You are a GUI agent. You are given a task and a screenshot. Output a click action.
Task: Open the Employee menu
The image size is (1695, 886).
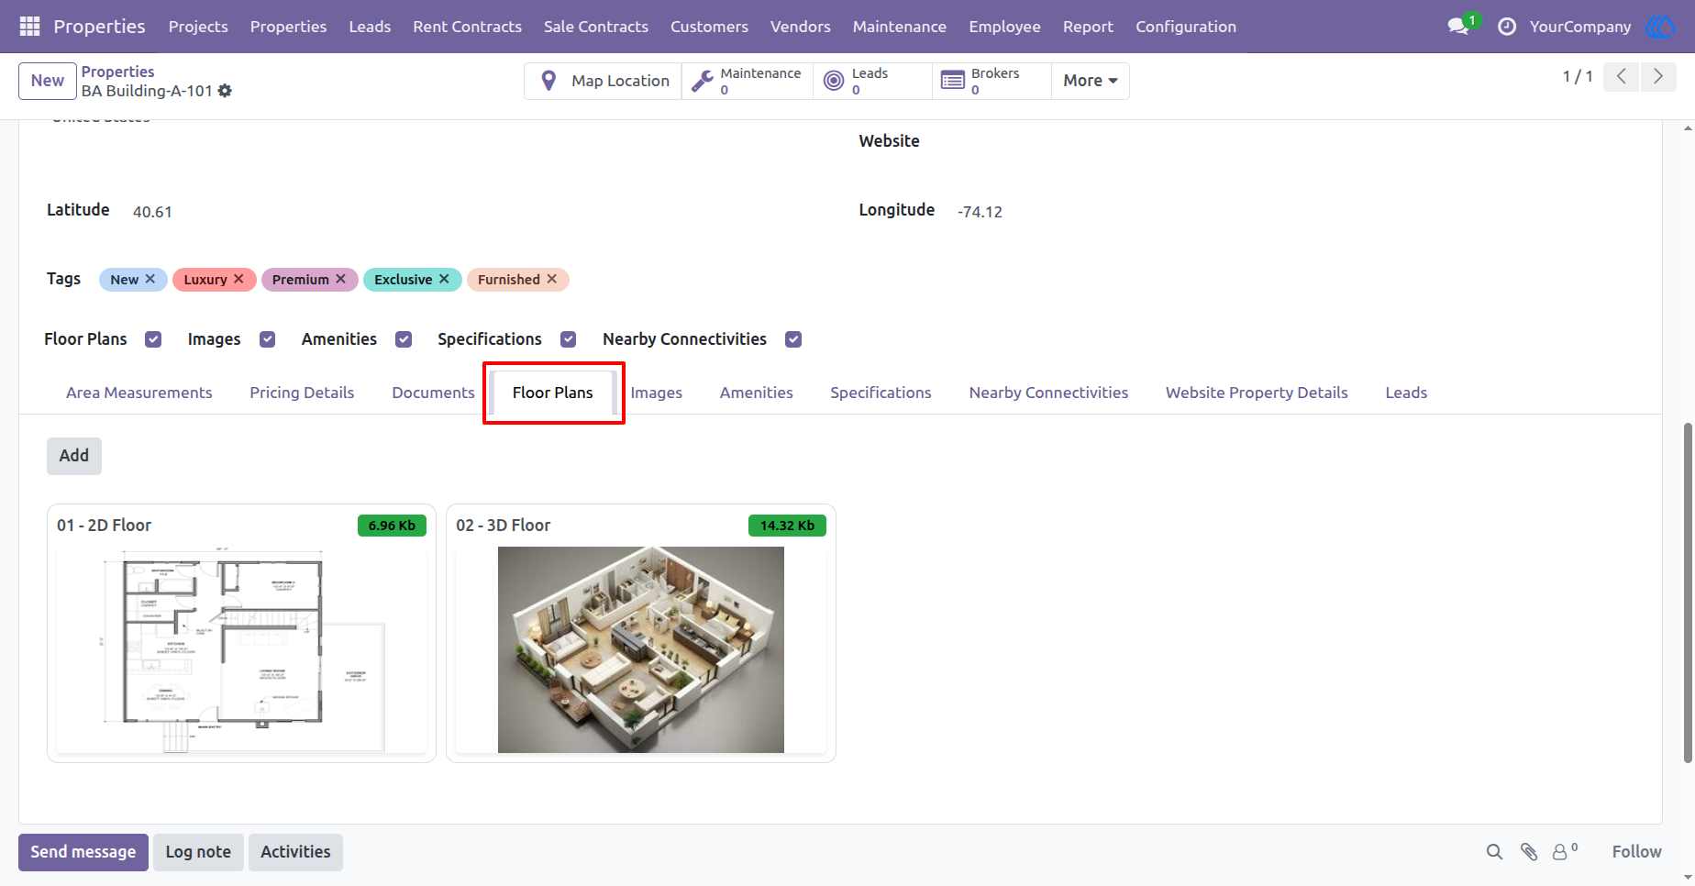[1004, 27]
